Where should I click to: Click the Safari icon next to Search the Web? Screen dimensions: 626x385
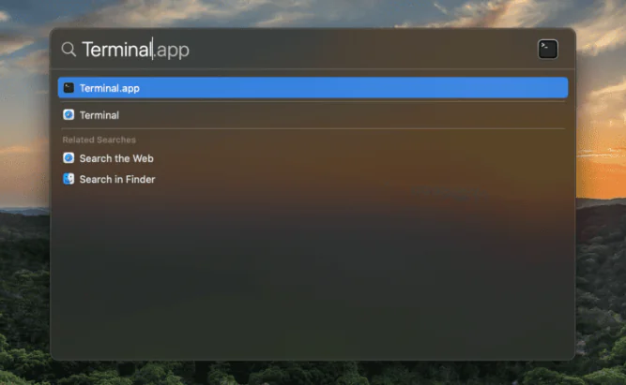[69, 158]
